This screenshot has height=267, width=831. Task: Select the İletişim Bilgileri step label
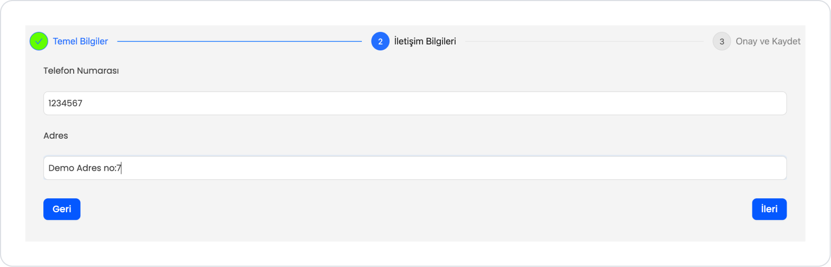tap(425, 41)
